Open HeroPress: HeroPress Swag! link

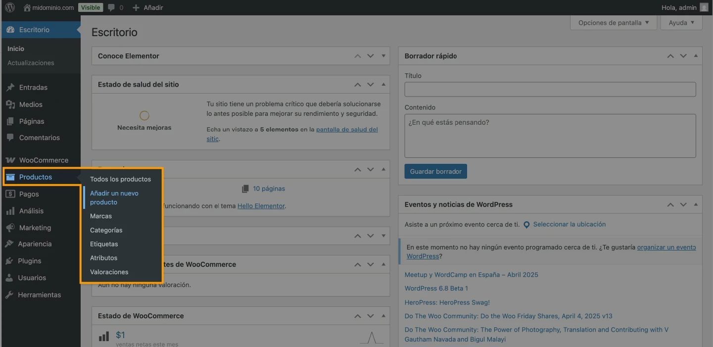pyautogui.click(x=447, y=302)
